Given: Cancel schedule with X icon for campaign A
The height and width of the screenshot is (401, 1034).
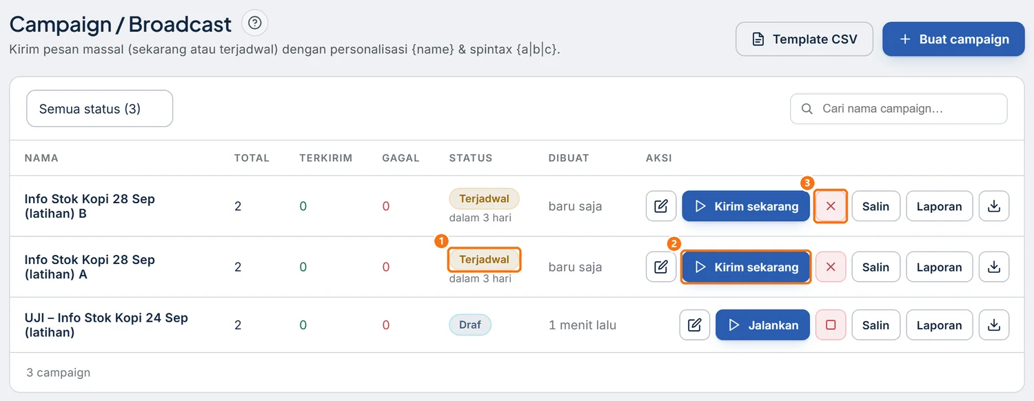Looking at the screenshot, I should click(x=831, y=267).
